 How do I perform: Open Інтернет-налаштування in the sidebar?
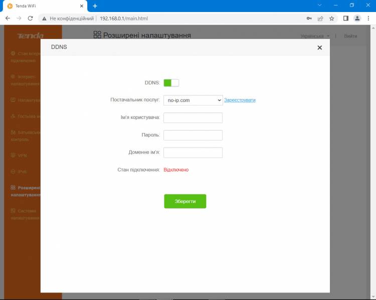[25, 80]
